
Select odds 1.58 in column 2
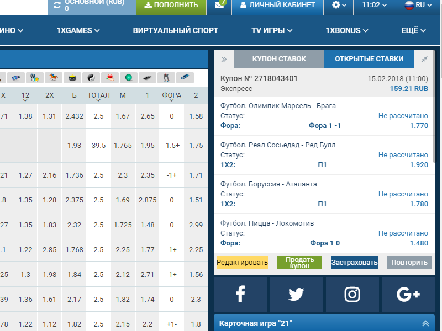coord(196,116)
